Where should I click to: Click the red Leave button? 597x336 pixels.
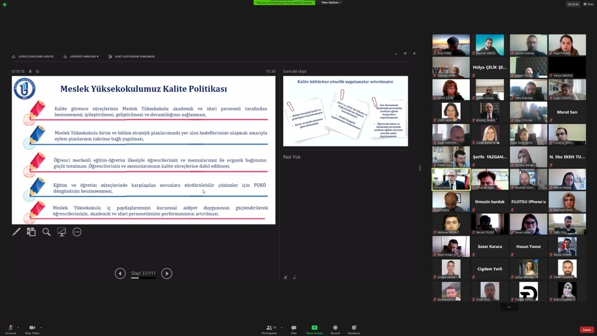pyautogui.click(x=587, y=330)
